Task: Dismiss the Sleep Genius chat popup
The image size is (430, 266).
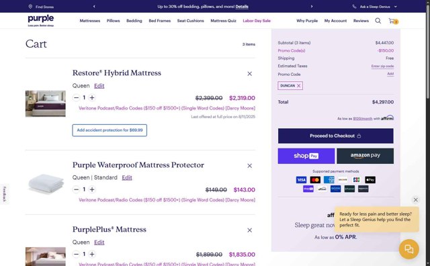Action: coord(416,200)
